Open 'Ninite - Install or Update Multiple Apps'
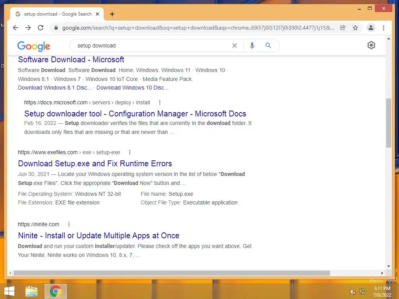Viewport: 399px width, 299px height. (99, 236)
